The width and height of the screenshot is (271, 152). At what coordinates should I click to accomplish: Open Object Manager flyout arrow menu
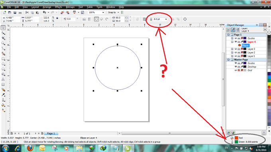pos(265,29)
